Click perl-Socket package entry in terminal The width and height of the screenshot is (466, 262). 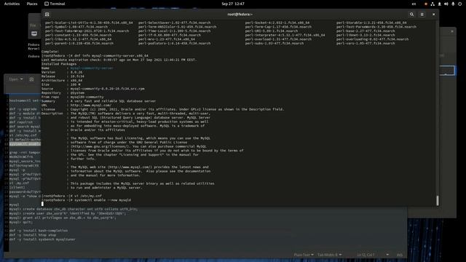click(277, 23)
